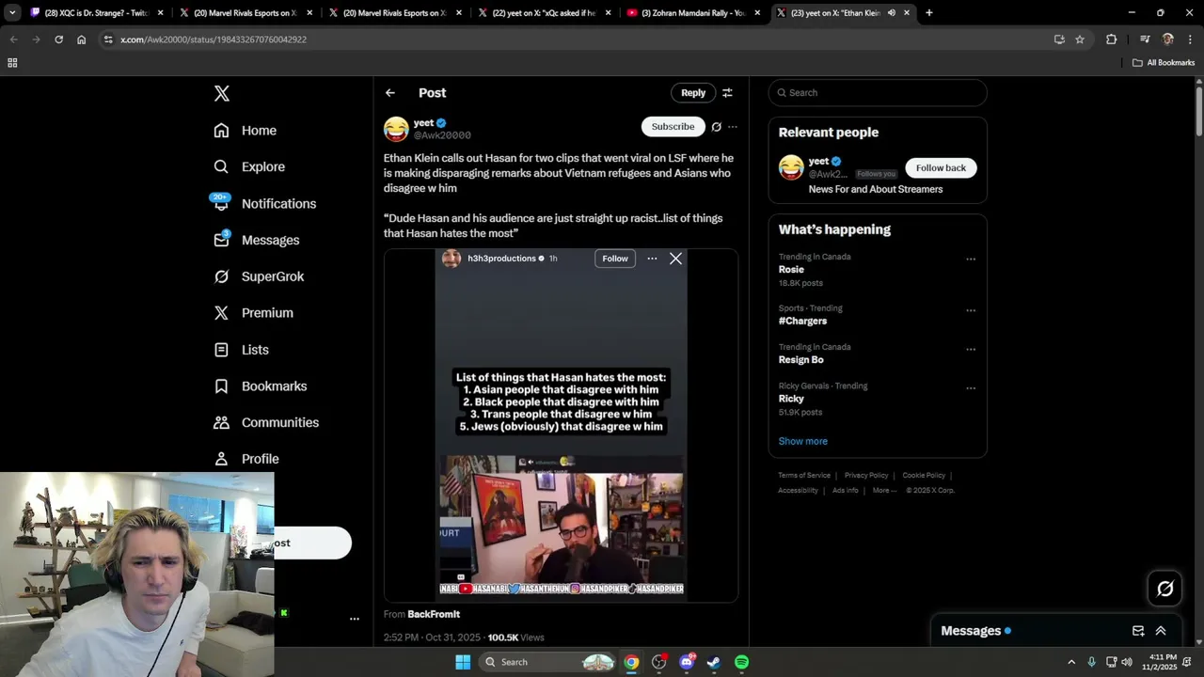Open Profile in the sidebar

(246, 459)
